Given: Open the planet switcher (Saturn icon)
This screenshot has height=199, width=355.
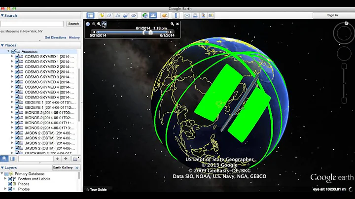Looking at the screenshot, I should (164, 15).
